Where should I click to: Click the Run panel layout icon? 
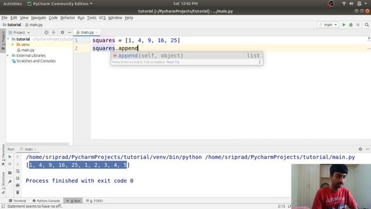pyautogui.click(x=10, y=173)
